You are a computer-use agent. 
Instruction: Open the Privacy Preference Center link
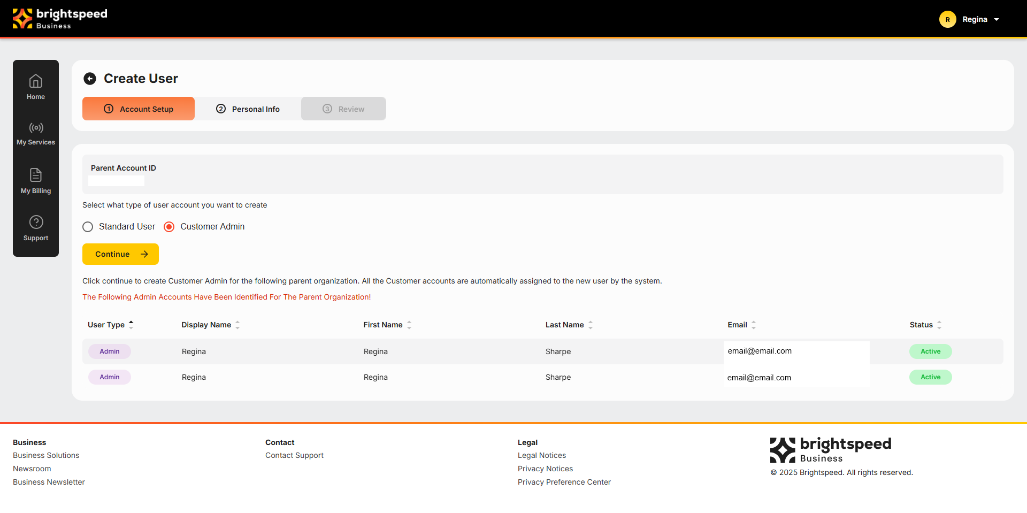tap(564, 482)
